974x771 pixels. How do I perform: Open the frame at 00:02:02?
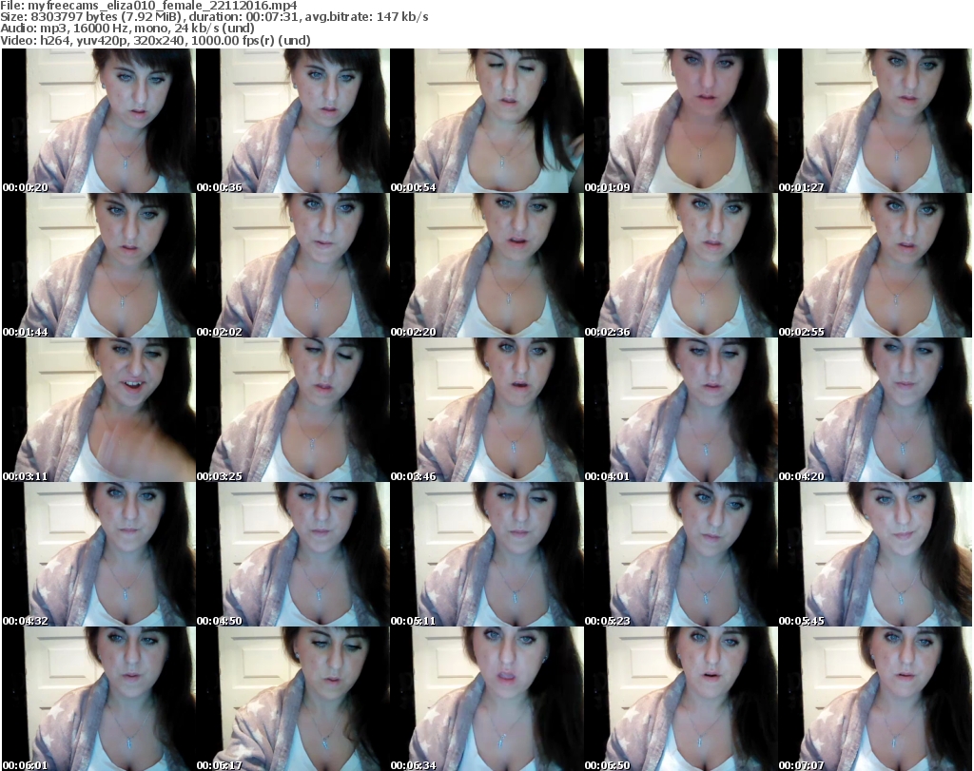coord(293,265)
